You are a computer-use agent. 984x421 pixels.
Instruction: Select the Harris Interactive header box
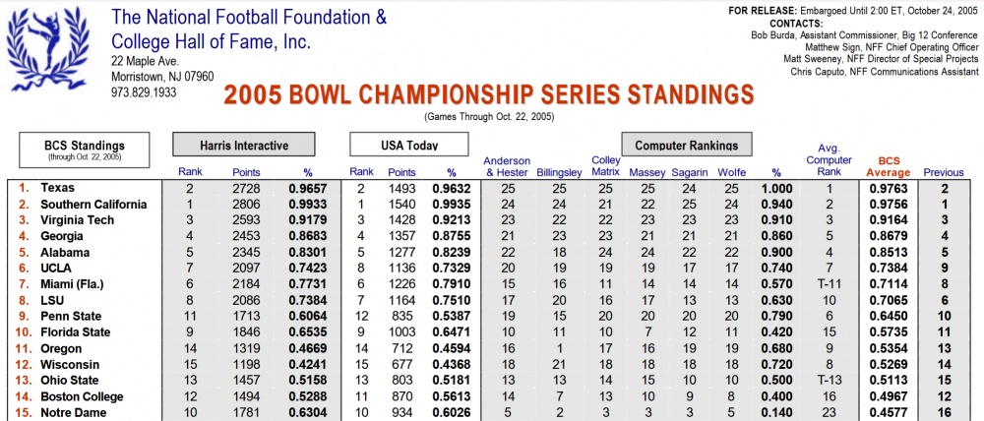coord(245,146)
